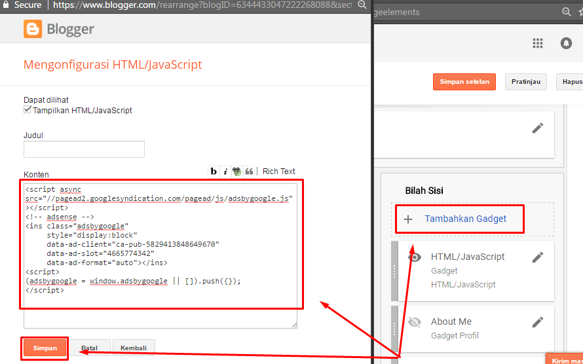
Task: Insert blockquote with the quote icon
Action: [x=249, y=172]
